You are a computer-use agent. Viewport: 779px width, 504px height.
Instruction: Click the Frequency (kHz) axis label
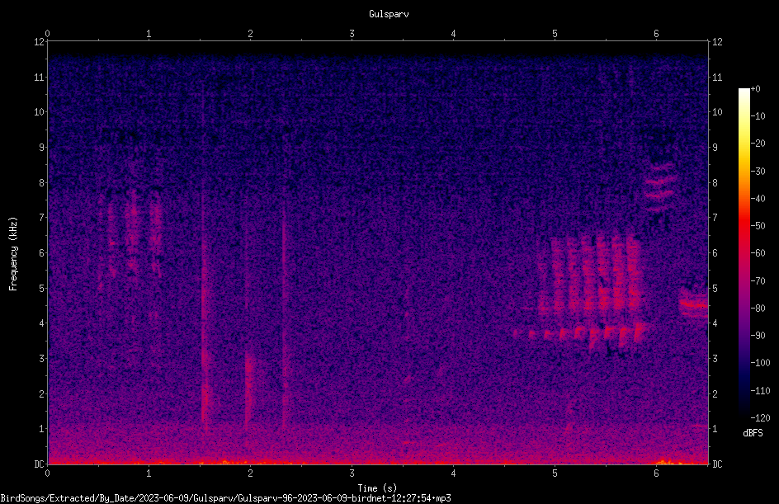13,254
